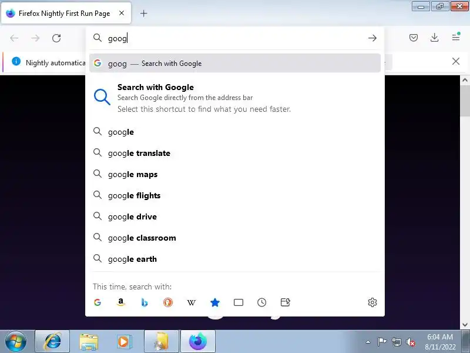Viewport: 470px width, 353px height.
Task: Open the taskbar clock showing 6:04 AM
Action: 439,342
